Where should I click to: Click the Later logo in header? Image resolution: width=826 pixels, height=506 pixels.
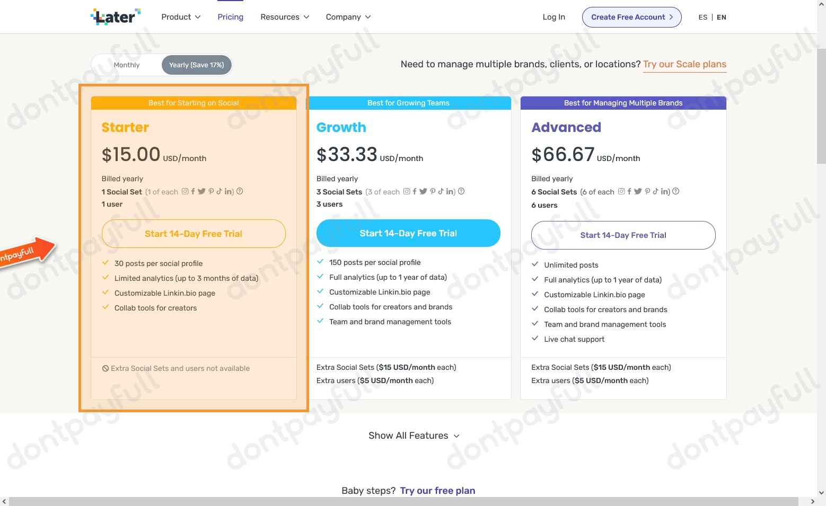coord(116,17)
